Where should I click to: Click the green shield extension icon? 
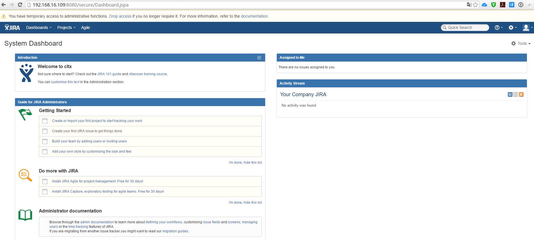click(494, 5)
